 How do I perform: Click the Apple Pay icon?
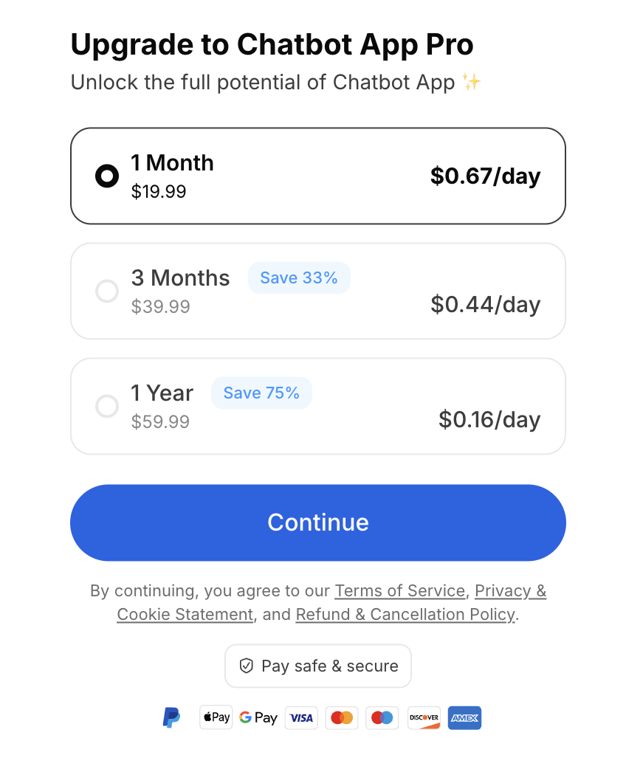point(216,717)
